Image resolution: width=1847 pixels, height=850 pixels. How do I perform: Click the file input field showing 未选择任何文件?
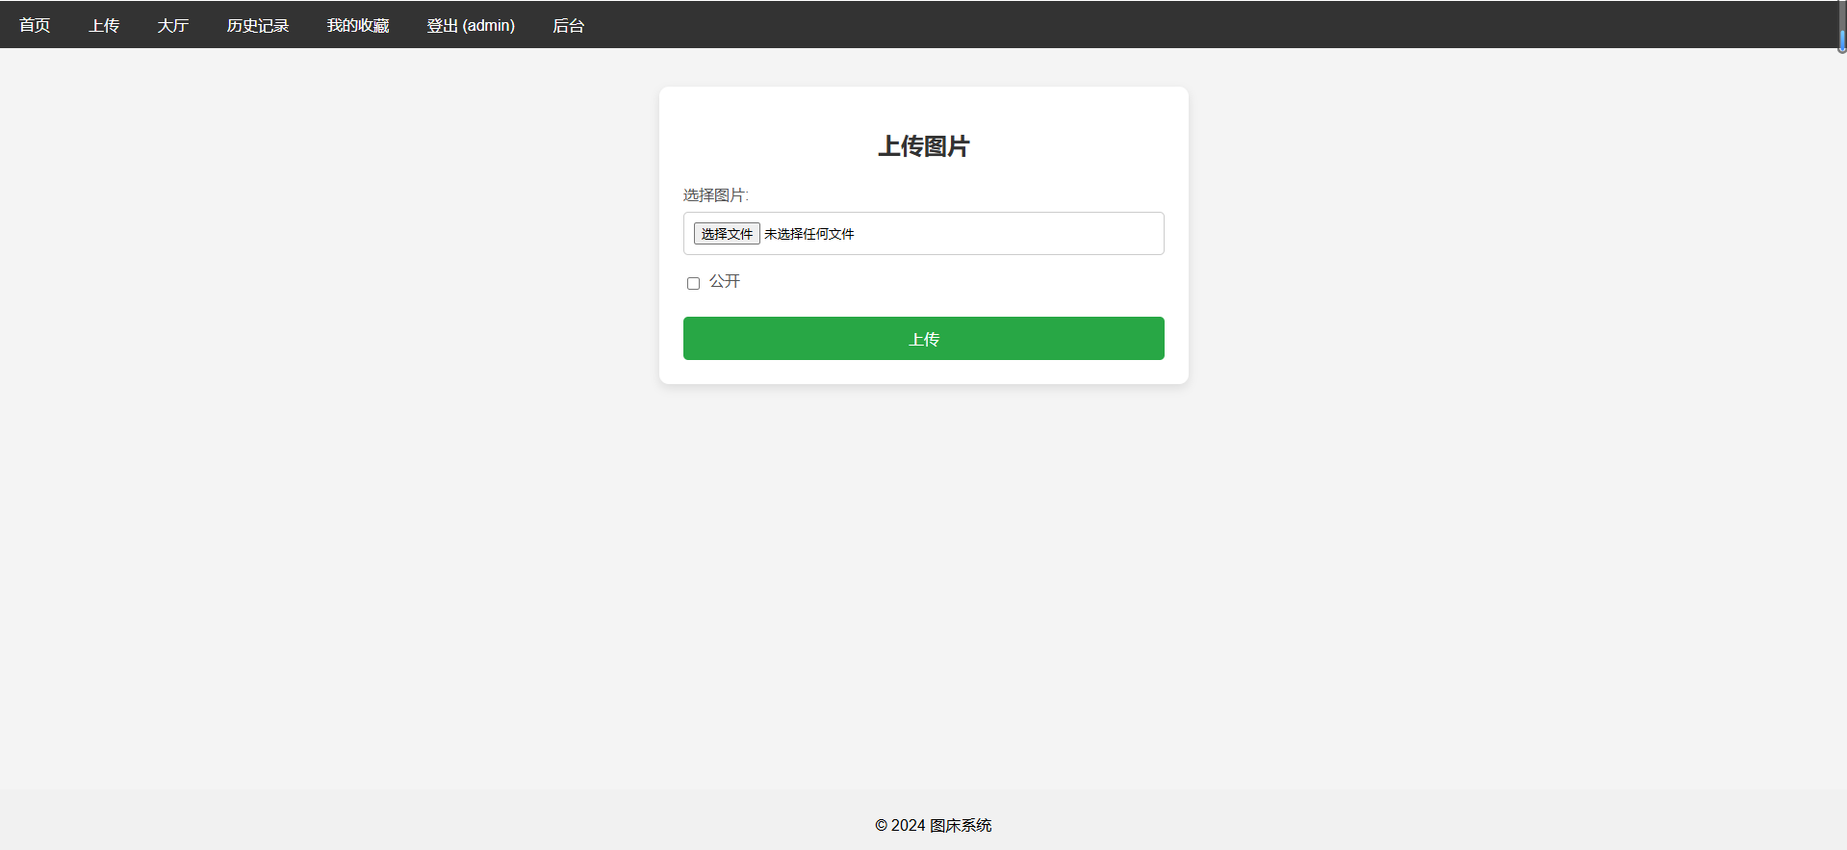(x=924, y=234)
